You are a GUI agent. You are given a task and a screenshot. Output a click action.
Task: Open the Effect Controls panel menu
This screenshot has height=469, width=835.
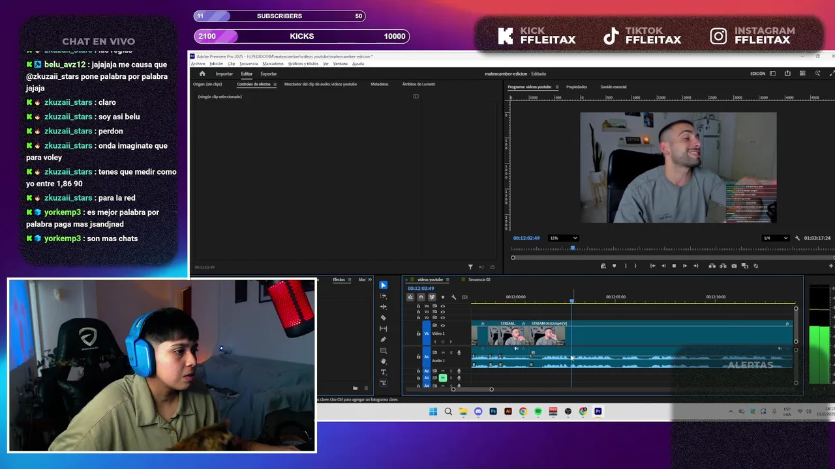275,85
